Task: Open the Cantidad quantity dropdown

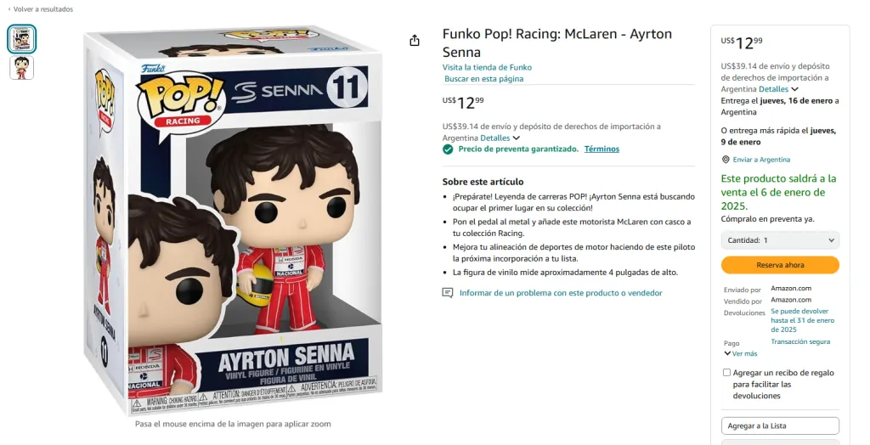Action: point(780,240)
